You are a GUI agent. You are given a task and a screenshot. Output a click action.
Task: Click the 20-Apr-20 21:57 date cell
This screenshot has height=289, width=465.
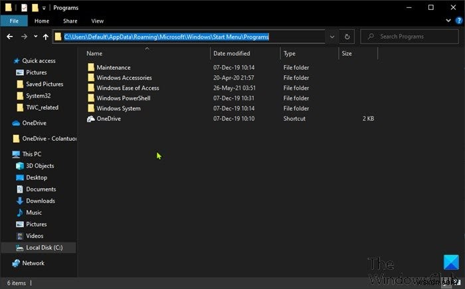(234, 78)
